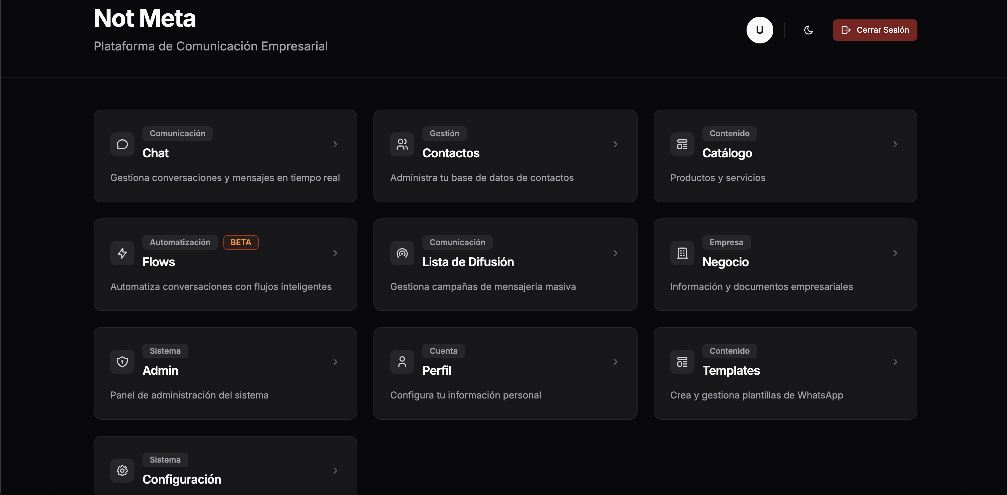
Task: Click the Lista de Difusión broadcast icon
Action: pos(402,253)
